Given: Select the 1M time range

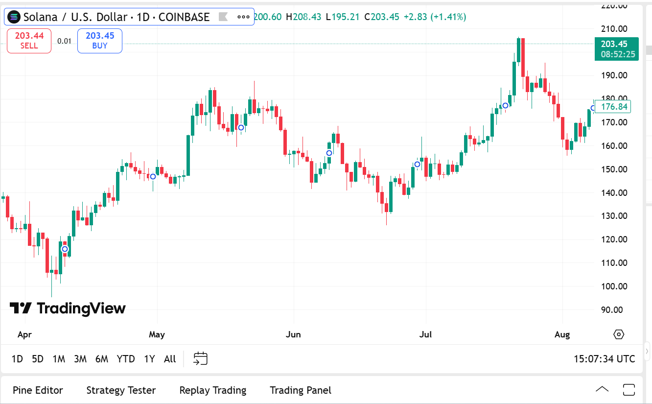Looking at the screenshot, I should (x=59, y=359).
